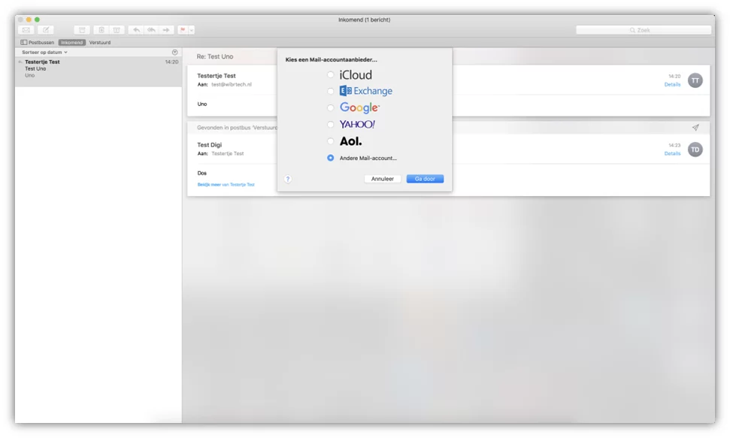
Task: Click the filter circle icon in message list
Action: coord(174,52)
